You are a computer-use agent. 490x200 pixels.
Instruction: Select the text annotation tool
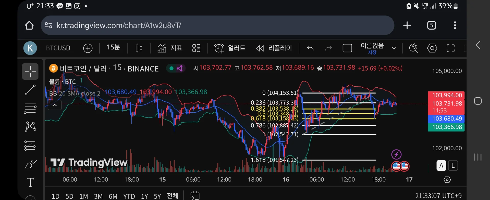coord(30,182)
